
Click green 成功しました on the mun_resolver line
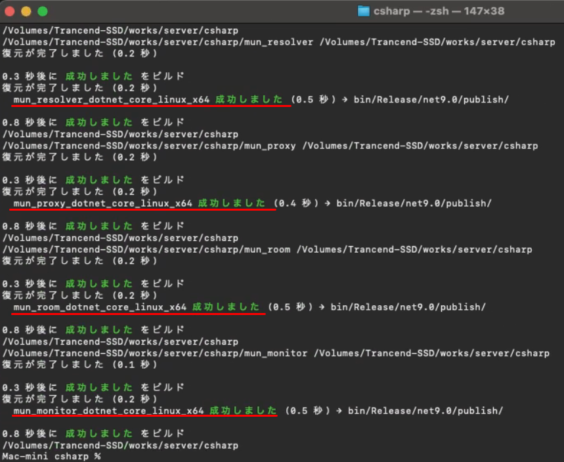249,99
